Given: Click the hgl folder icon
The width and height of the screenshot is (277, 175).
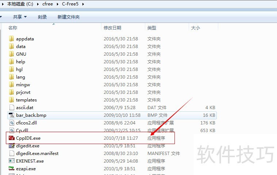Looking at the screenshot, I should click(11, 69).
